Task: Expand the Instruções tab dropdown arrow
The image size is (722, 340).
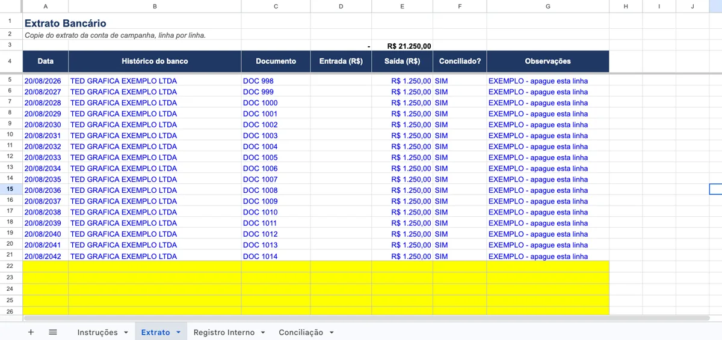Action: point(126,333)
